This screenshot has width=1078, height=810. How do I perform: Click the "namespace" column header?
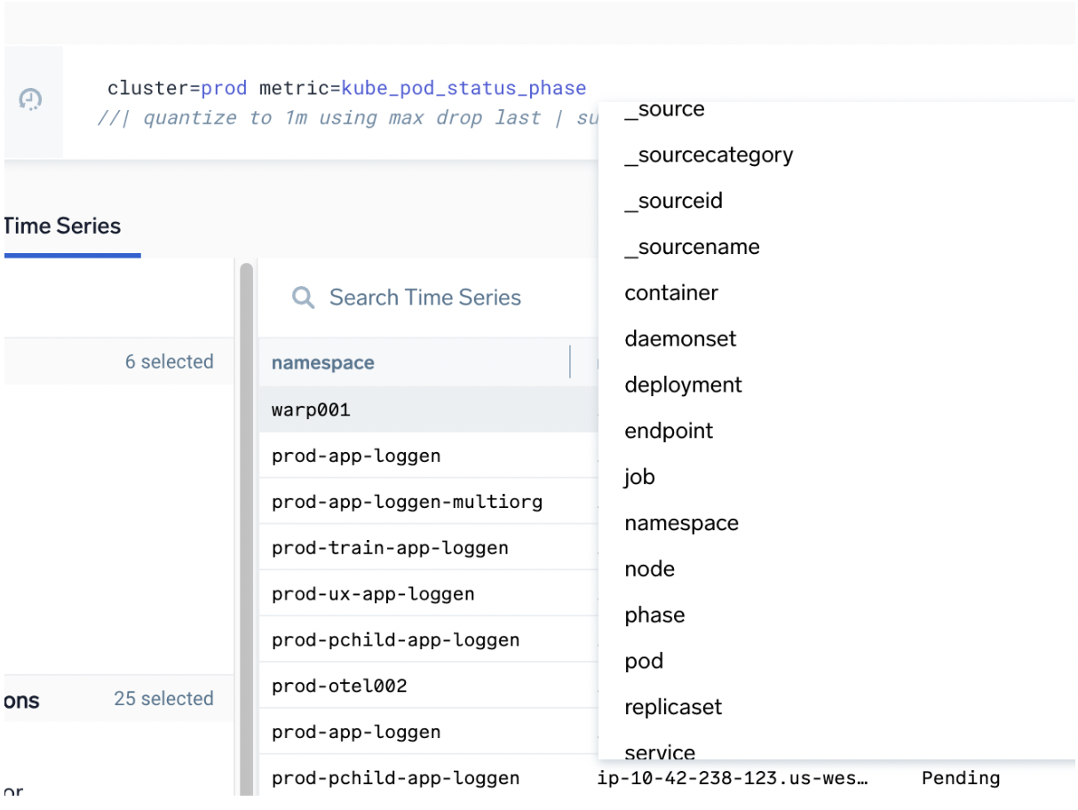(x=321, y=362)
